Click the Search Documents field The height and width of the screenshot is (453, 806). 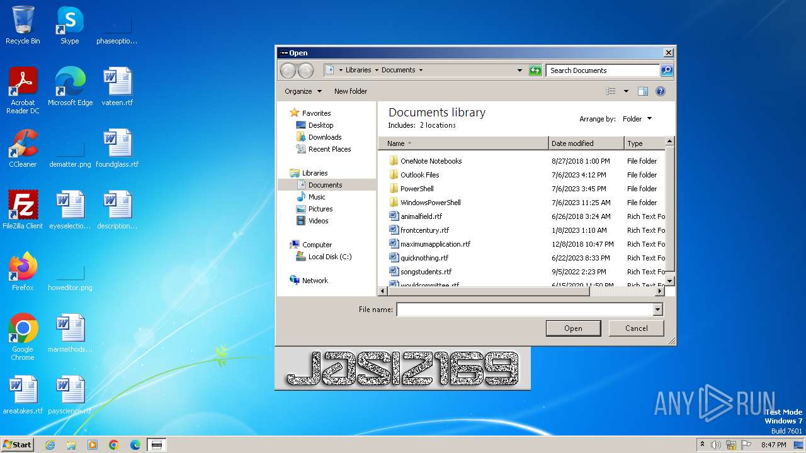603,70
